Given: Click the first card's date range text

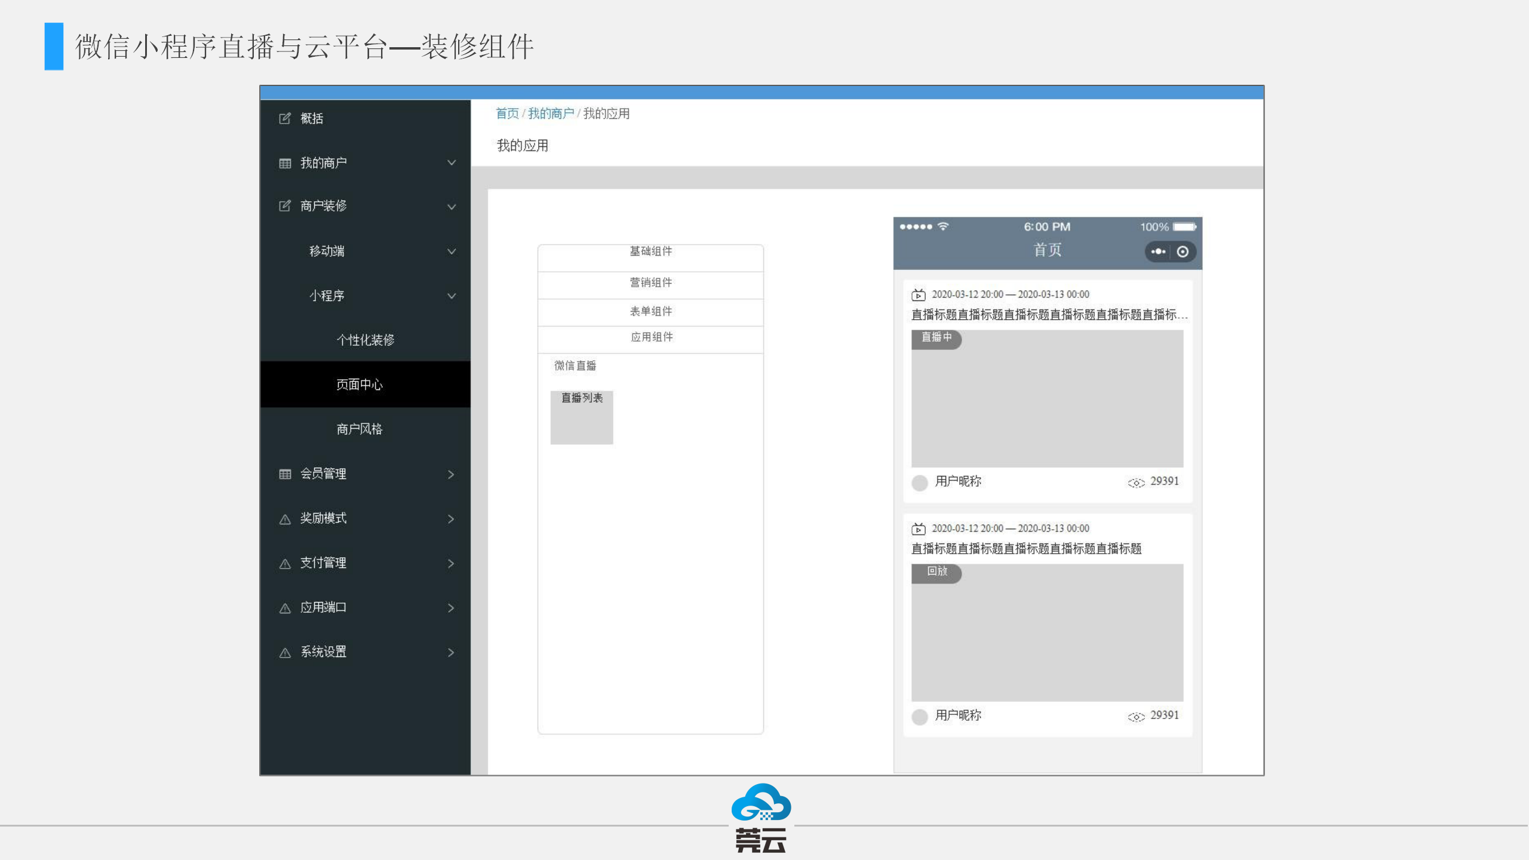Looking at the screenshot, I should click(1010, 294).
